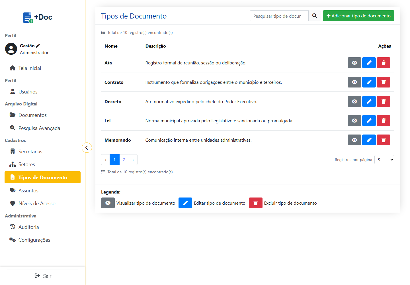Delete the Lei document type
The height and width of the screenshot is (285, 410).
pos(384,121)
